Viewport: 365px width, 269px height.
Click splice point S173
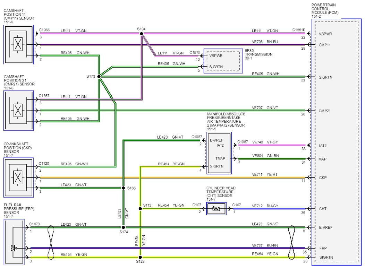tap(99, 76)
